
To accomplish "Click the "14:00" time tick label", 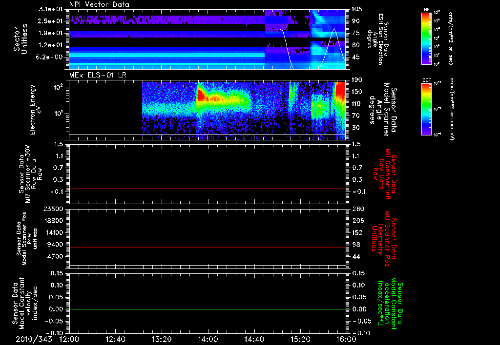I will [x=208, y=339].
